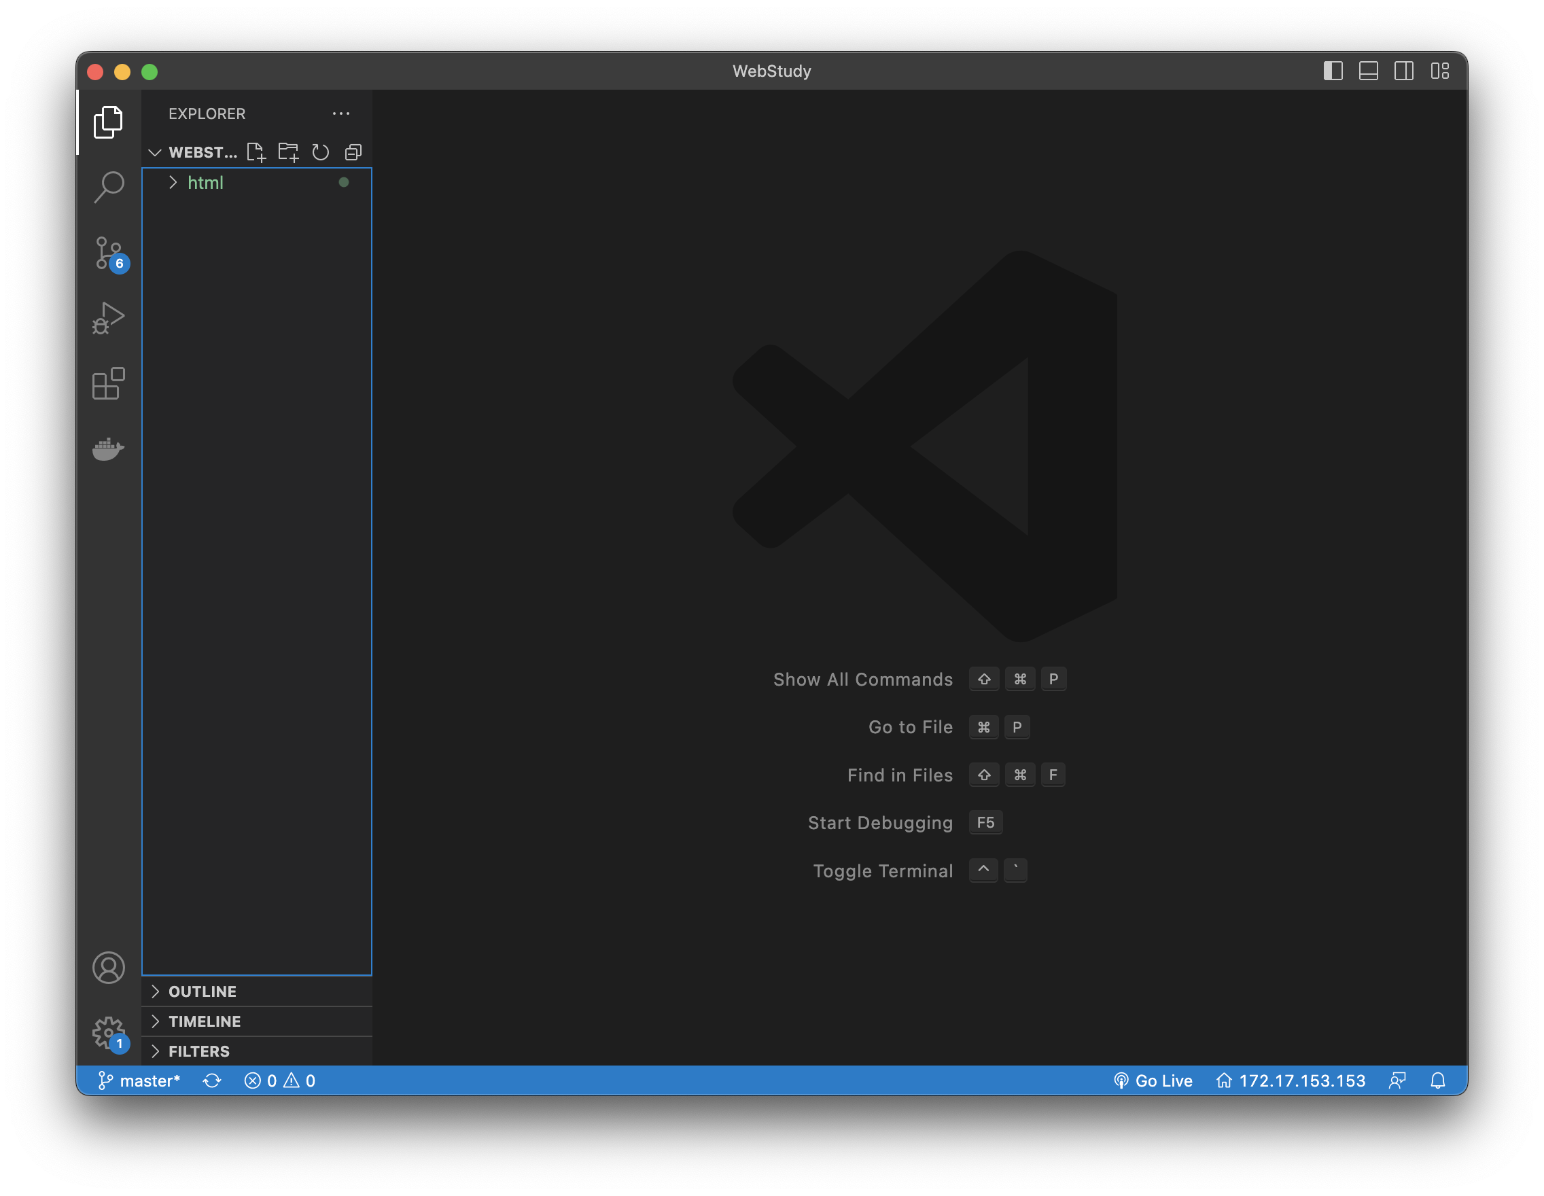Create a new folder in the workspace
Viewport: 1544px width, 1196px height.
[x=288, y=152]
